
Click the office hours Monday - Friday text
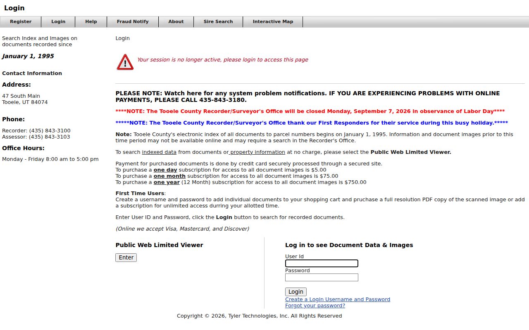[x=50, y=159]
